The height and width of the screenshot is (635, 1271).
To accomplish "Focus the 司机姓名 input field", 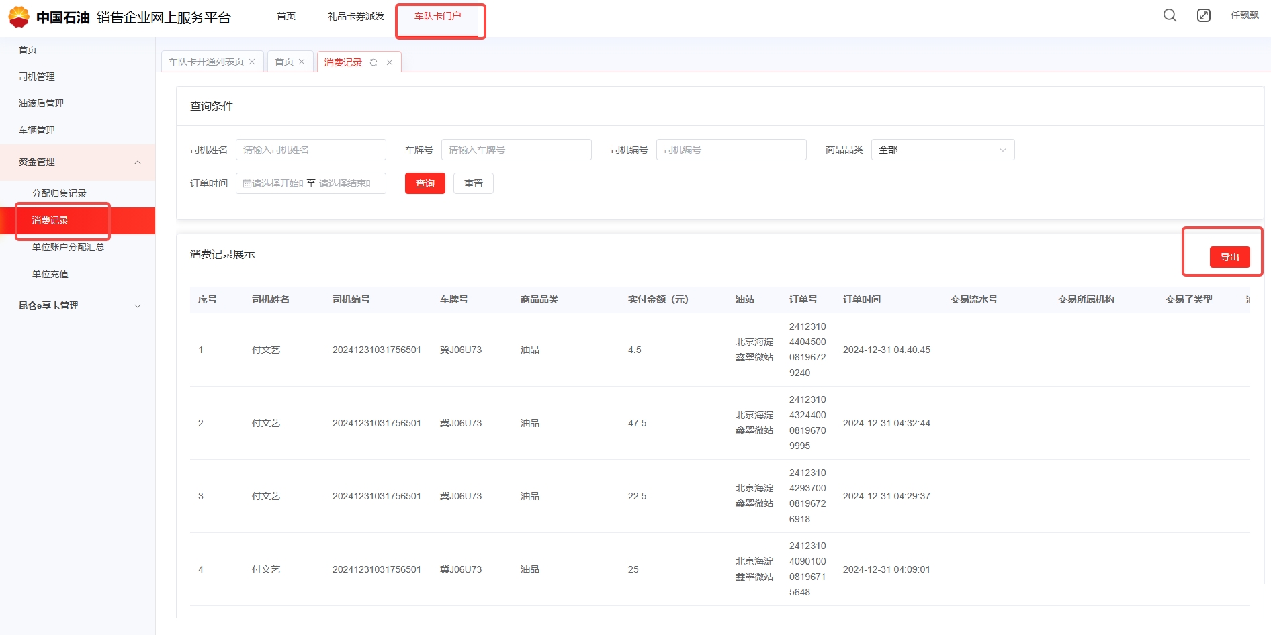I will point(310,150).
